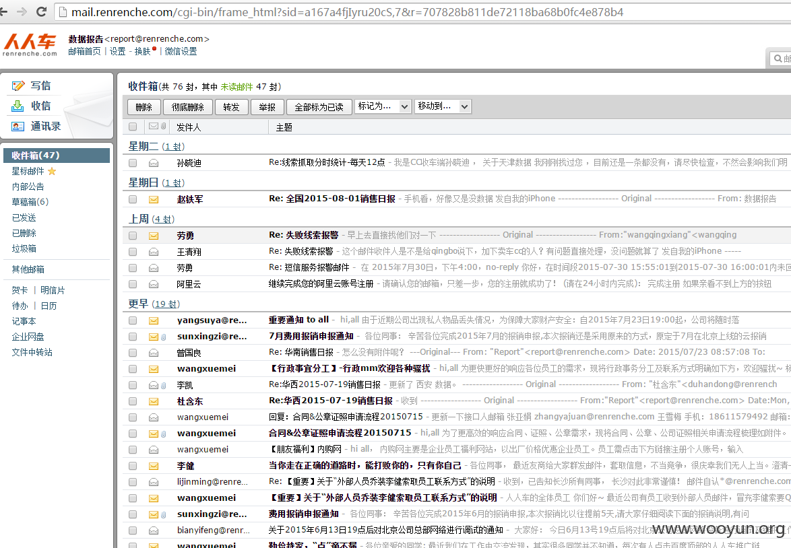Click the star icon beside 星标邮件

(52, 172)
